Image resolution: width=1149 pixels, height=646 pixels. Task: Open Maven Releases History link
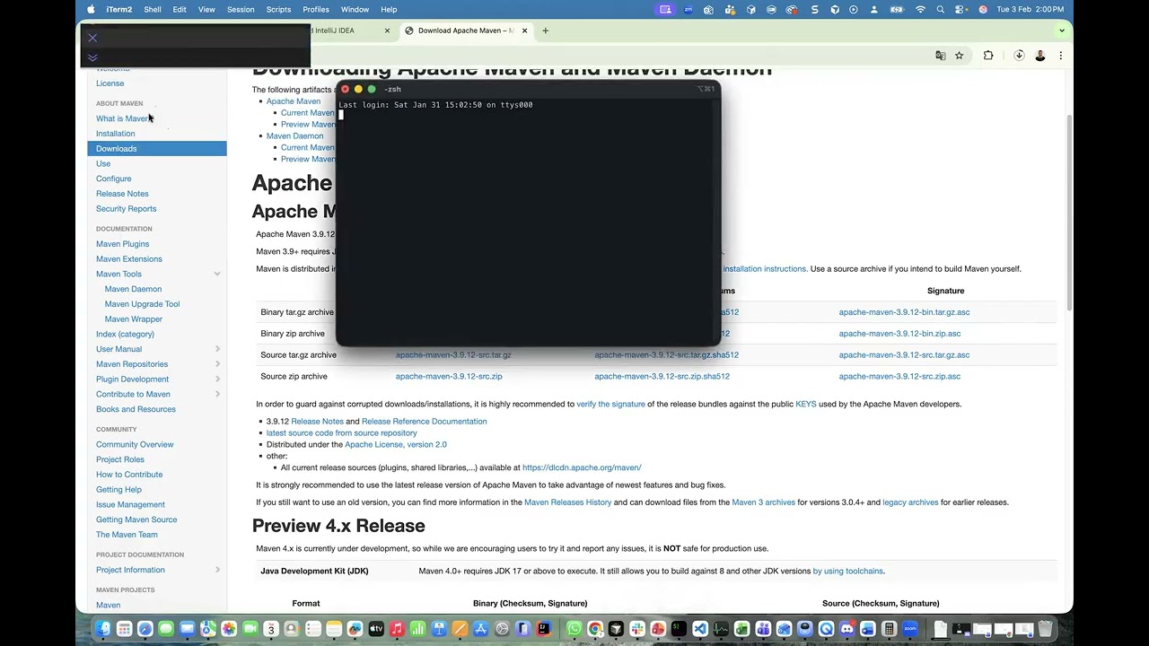tap(567, 502)
